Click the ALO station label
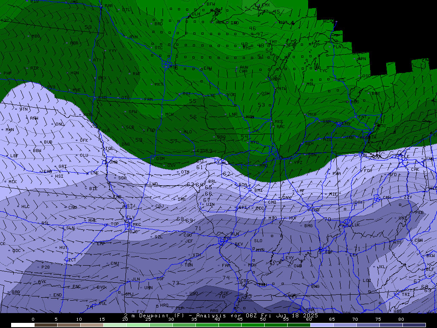Image resolution: width=437 pixels, height=328 pixels. pyautogui.click(x=188, y=132)
